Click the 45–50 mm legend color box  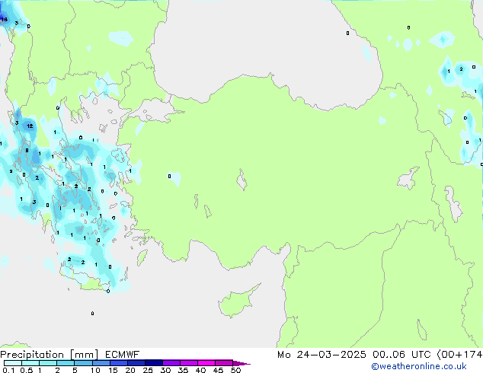(x=224, y=363)
